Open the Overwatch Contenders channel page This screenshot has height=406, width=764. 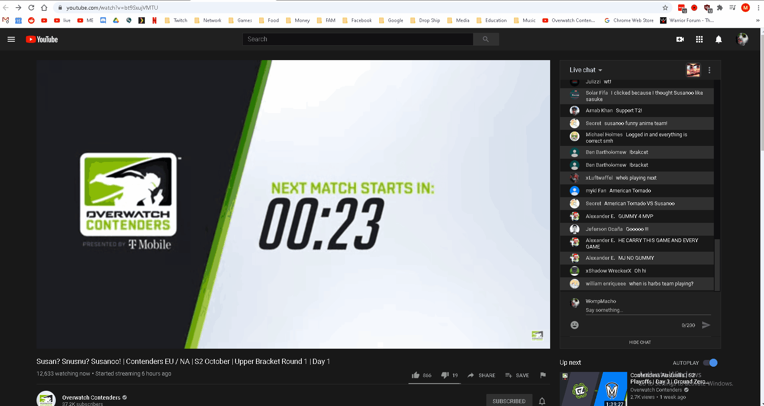click(91, 397)
